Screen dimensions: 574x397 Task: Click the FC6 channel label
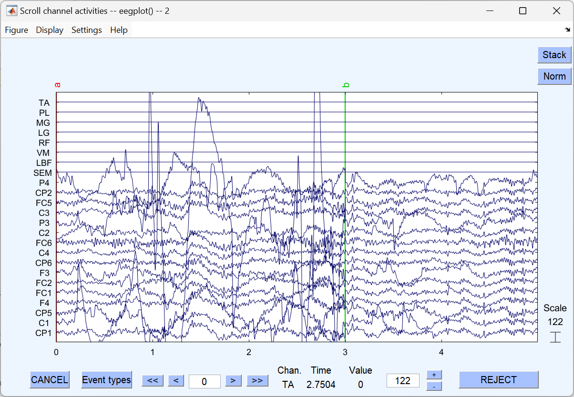(x=43, y=243)
